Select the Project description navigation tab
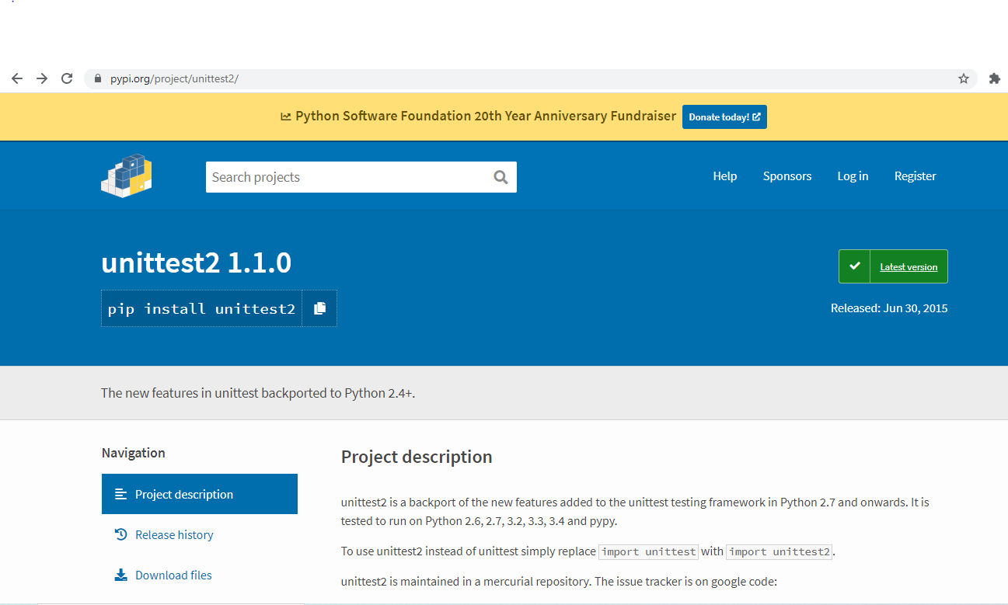1008x605 pixels. point(200,494)
